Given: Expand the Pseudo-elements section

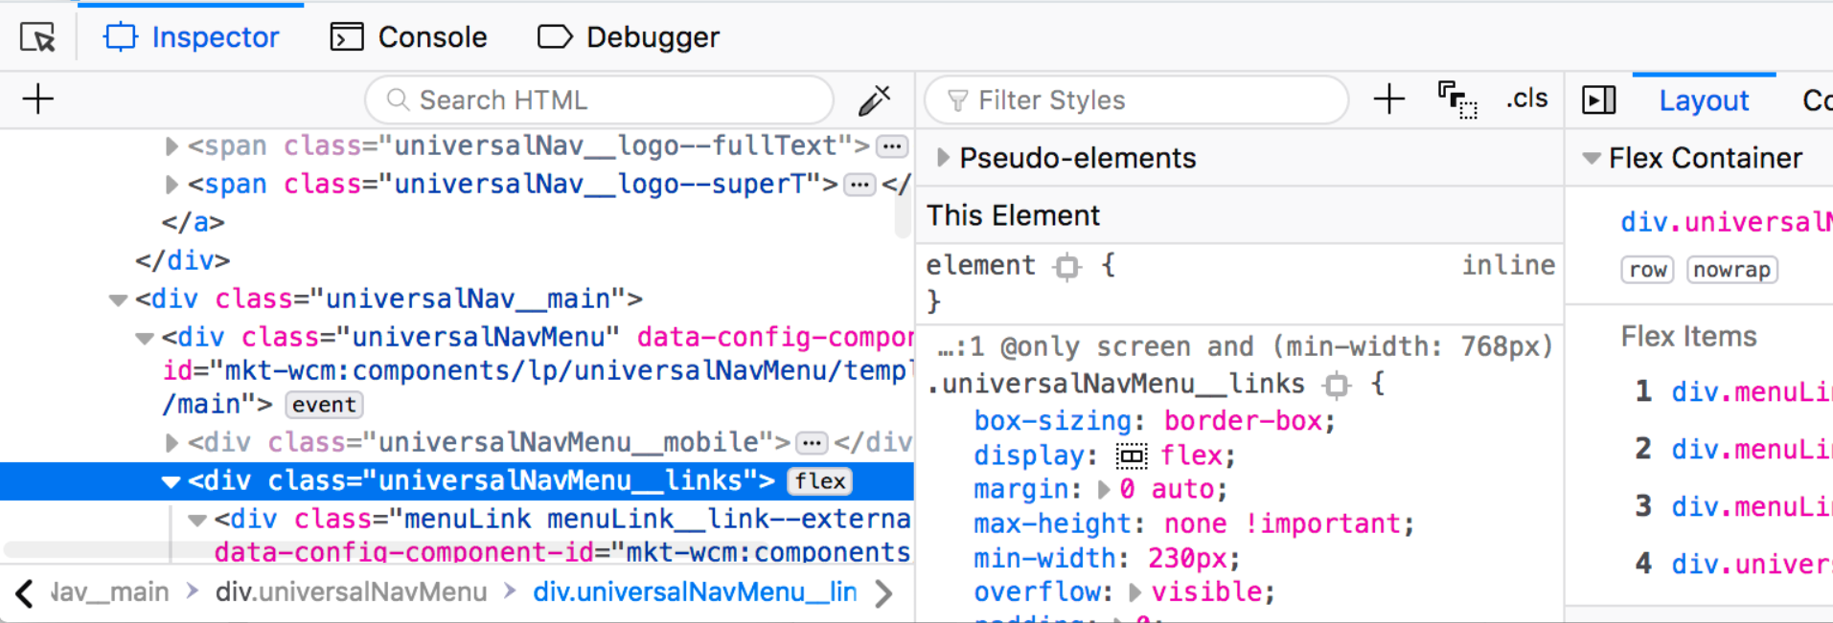Looking at the screenshot, I should [944, 158].
